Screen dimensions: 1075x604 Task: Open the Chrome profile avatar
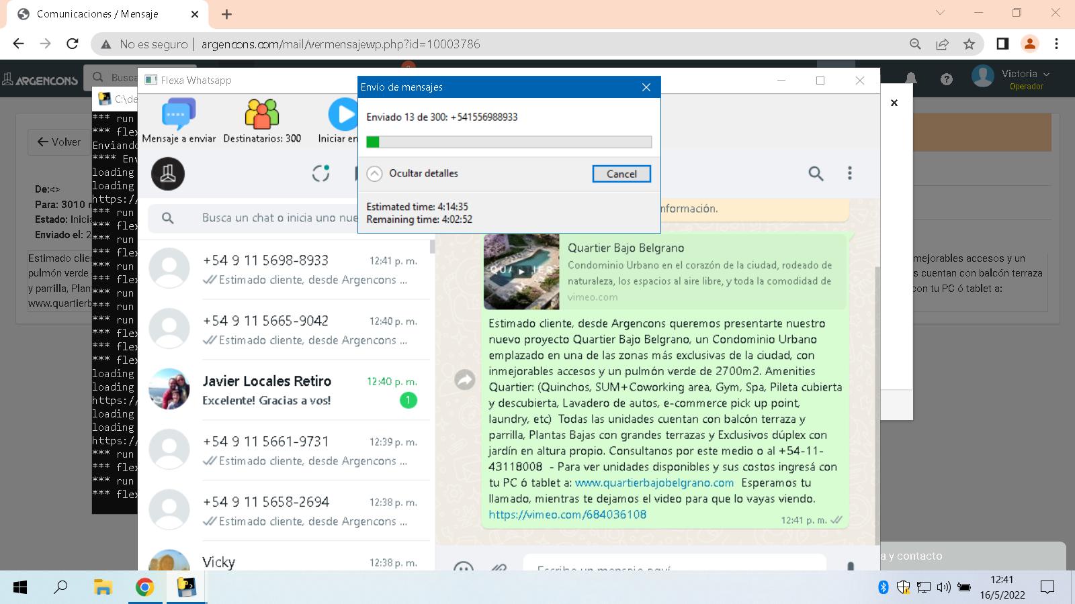[x=1029, y=44]
